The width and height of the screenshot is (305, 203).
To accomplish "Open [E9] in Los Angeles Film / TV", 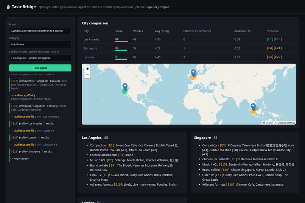I will click(x=106, y=175).
